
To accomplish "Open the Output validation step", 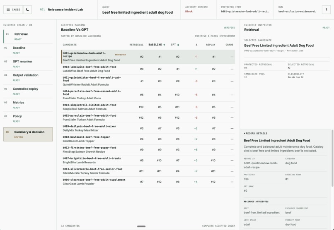I will tap(28, 77).
